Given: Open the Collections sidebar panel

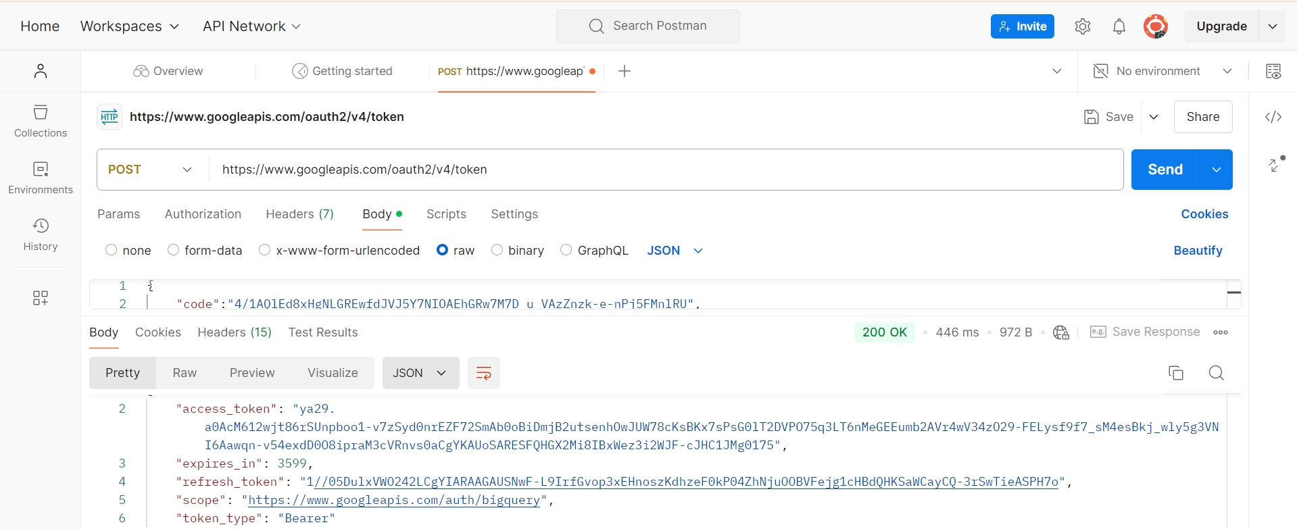Looking at the screenshot, I should [41, 122].
